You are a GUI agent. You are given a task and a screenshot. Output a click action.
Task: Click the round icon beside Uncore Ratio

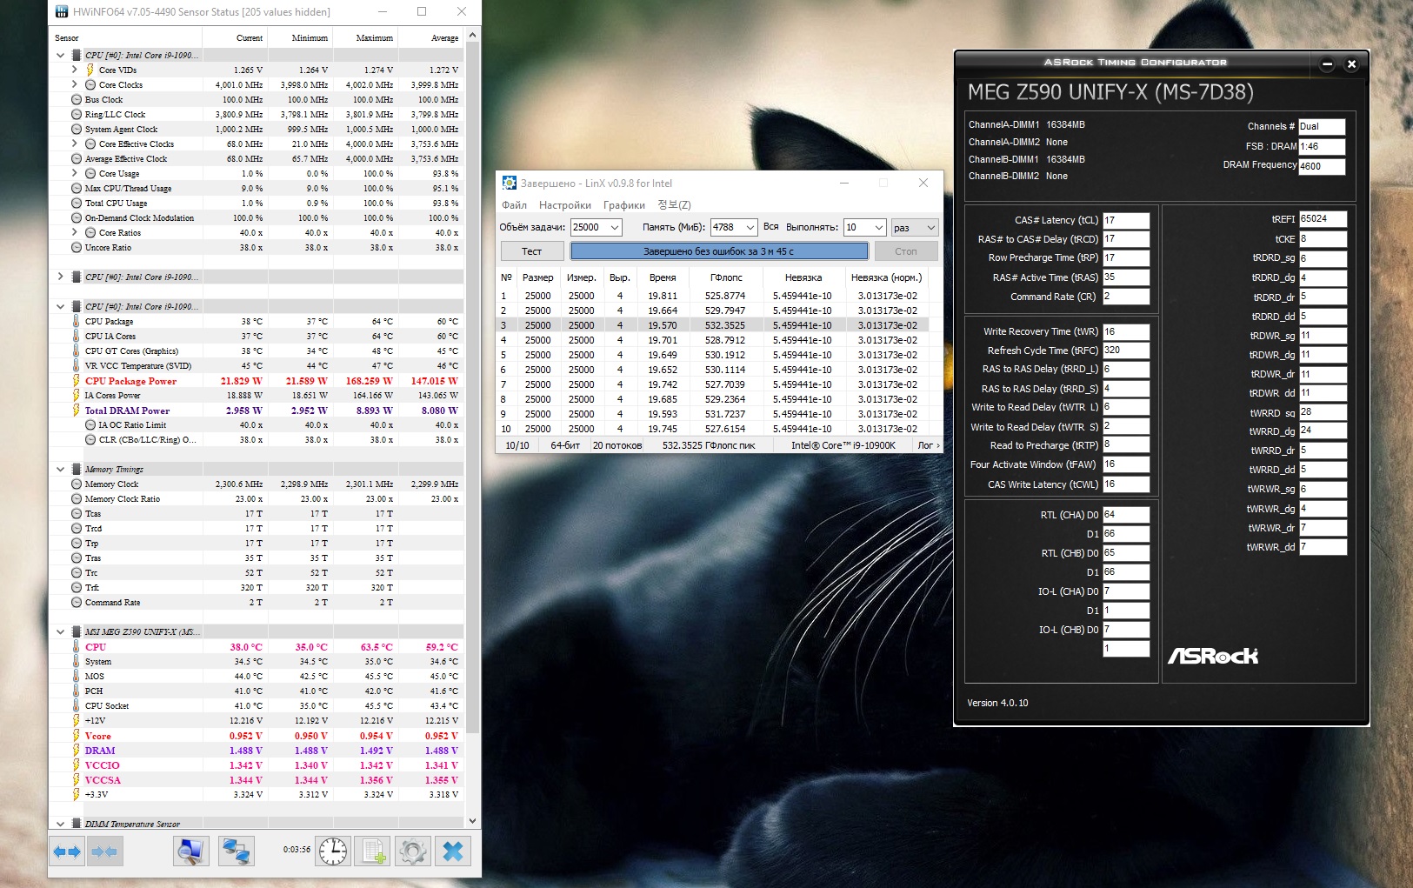[x=77, y=248]
